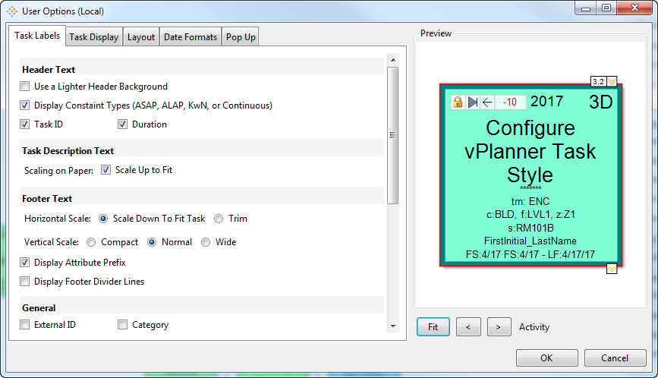Open the Pop Up tab
The image size is (658, 378).
241,37
